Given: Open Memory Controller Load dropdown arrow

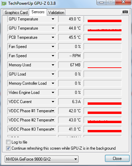Looking at the screenshot, I should [x=53, y=83].
